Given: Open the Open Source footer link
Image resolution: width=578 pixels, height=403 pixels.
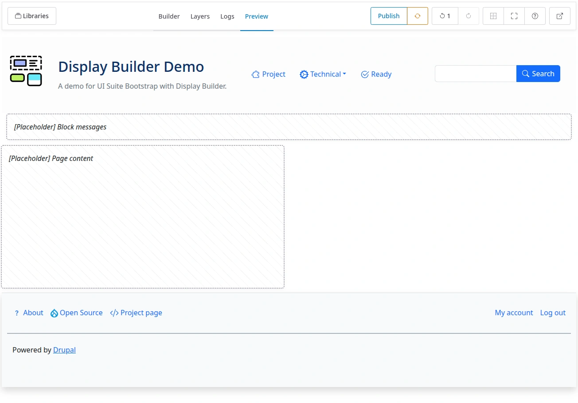Looking at the screenshot, I should point(77,313).
